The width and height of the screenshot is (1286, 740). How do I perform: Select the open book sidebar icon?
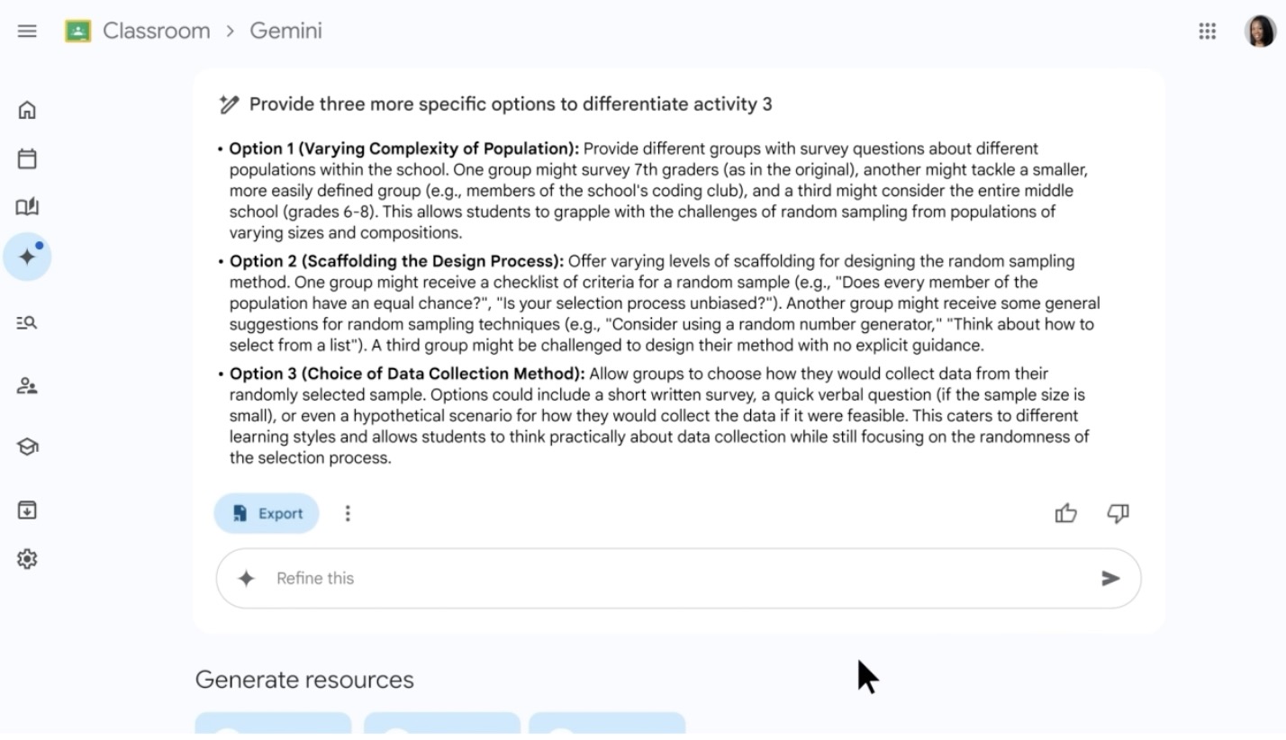tap(27, 208)
